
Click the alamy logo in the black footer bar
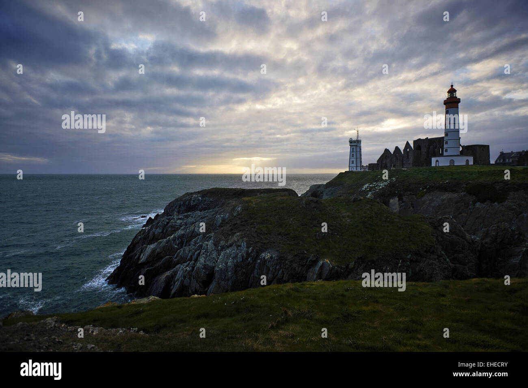click(x=41, y=370)
